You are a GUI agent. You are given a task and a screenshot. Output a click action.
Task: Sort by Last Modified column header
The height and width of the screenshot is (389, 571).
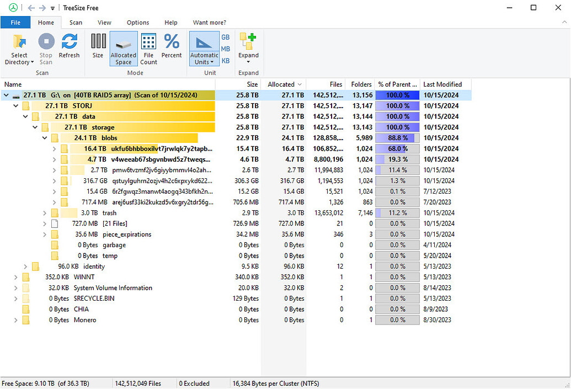(446, 84)
